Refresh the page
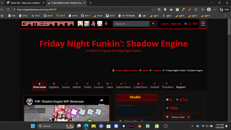This screenshot has width=231, height=130. (x=8, y=10)
